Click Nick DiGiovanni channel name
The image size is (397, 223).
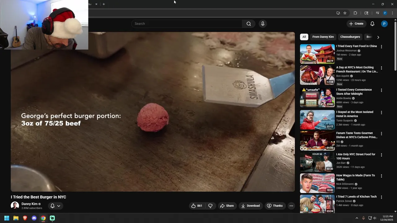(x=345, y=184)
